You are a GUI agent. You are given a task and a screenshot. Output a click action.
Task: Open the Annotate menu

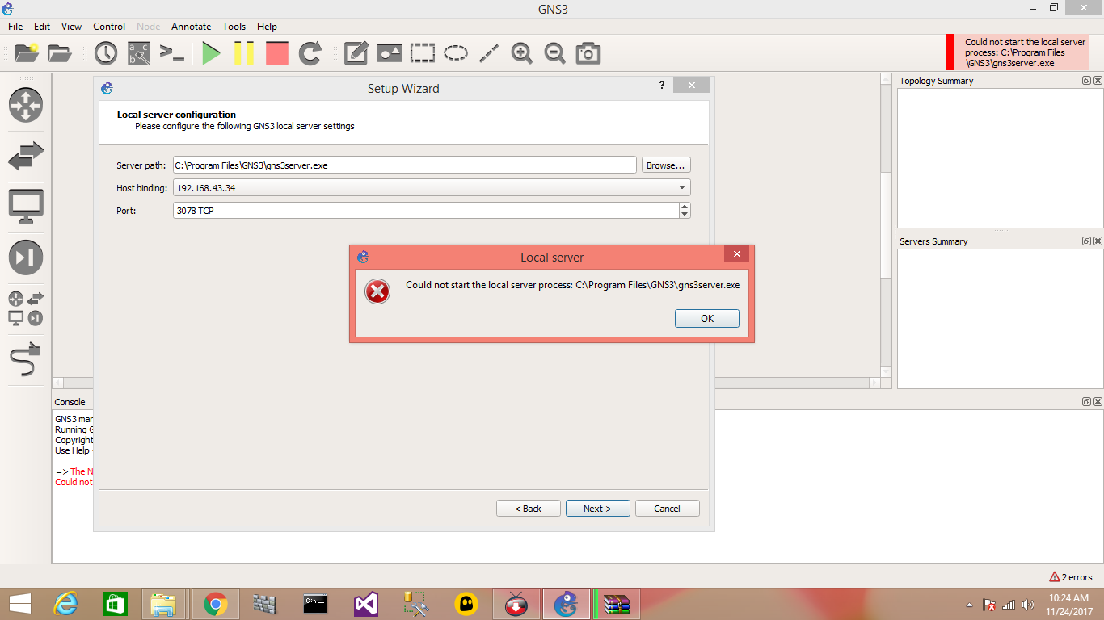pyautogui.click(x=192, y=27)
